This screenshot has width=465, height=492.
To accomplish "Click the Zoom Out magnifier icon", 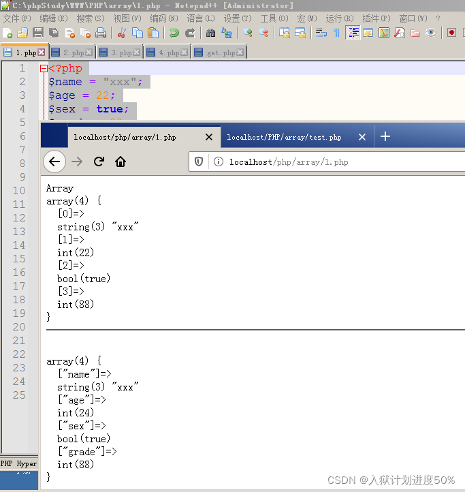I will (x=263, y=33).
